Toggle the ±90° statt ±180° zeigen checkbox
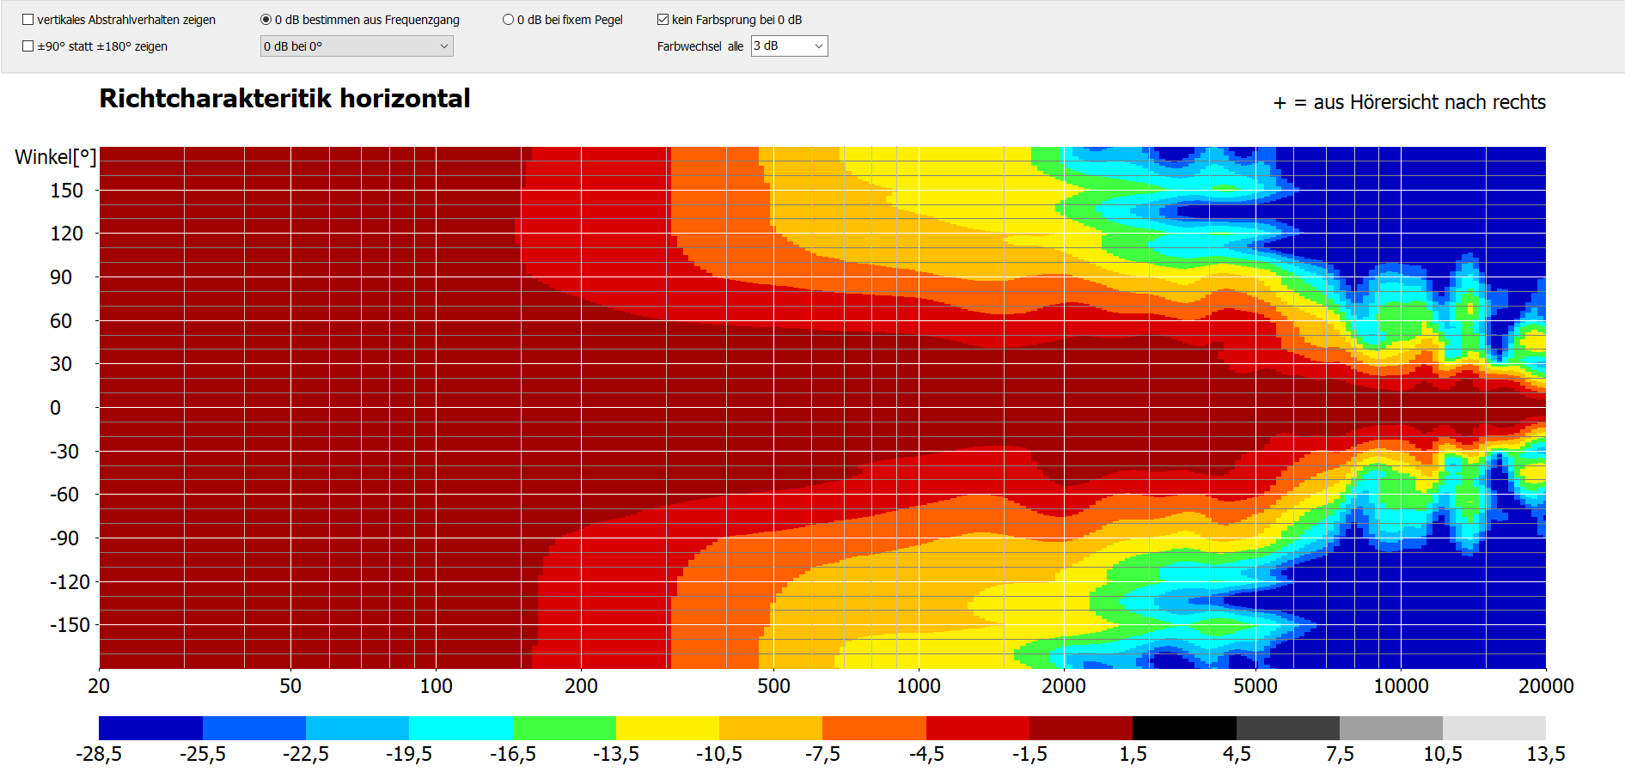 click(28, 46)
